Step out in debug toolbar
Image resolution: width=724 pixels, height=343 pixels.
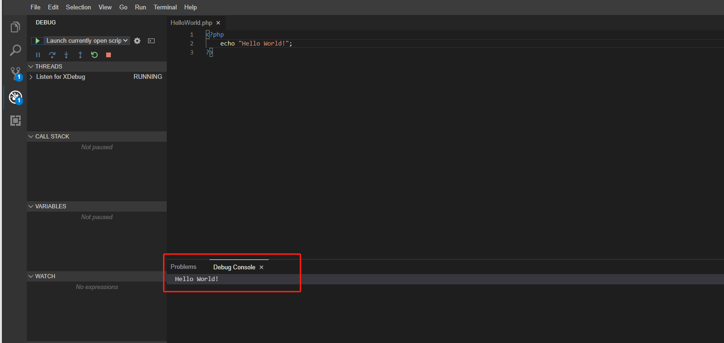point(80,55)
